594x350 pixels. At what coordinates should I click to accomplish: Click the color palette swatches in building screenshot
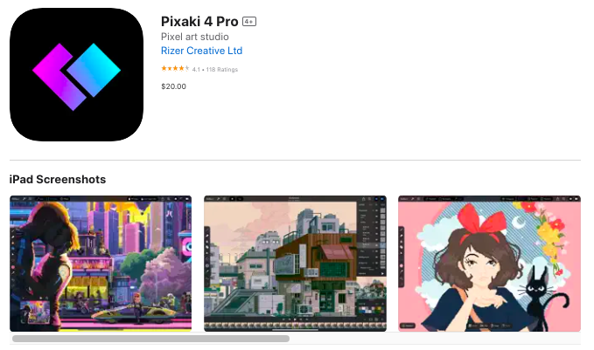371,309
